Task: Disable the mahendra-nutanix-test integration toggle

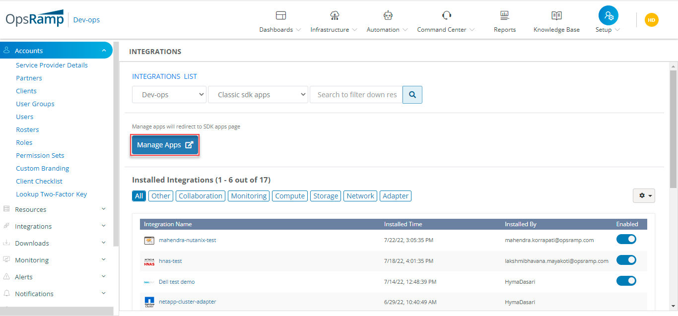Action: click(626, 240)
